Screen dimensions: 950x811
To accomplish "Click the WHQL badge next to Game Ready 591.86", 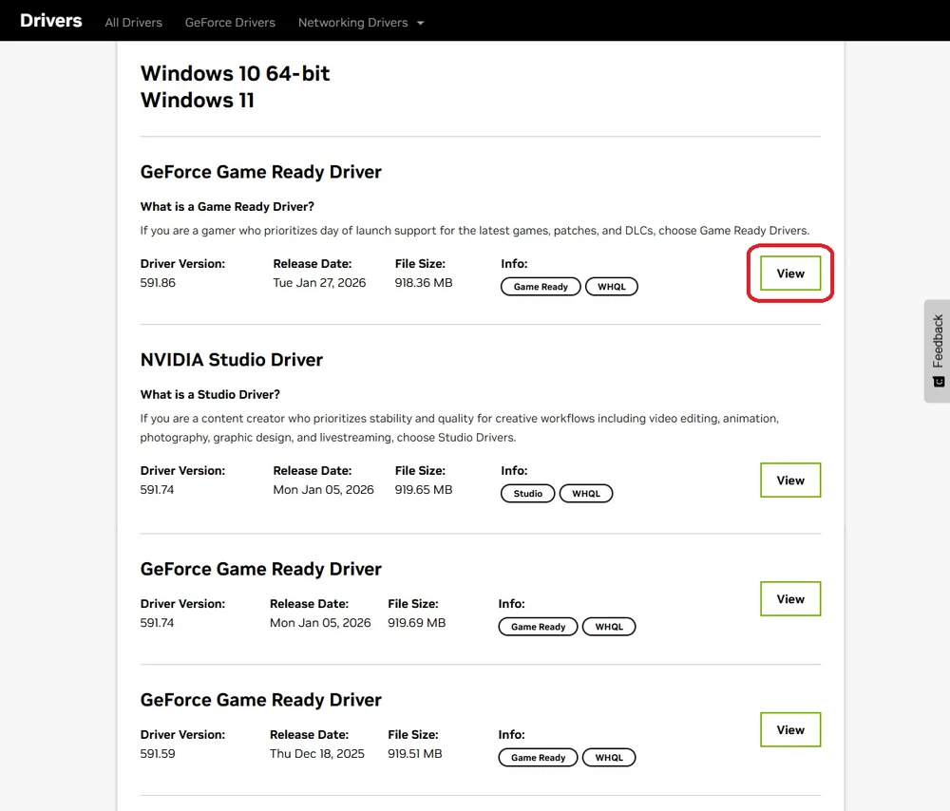I will 611,286.
